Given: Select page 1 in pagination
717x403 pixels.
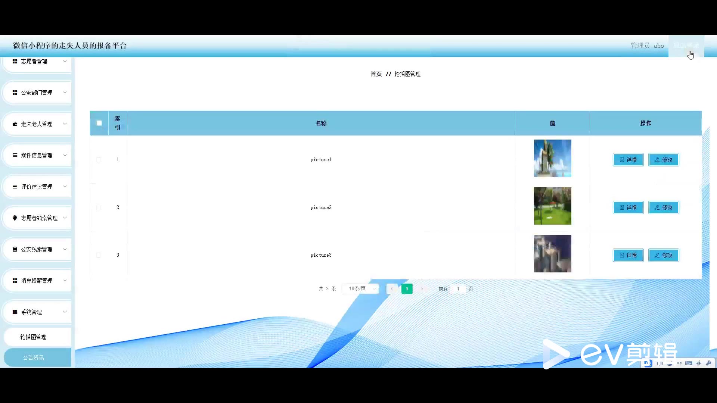Looking at the screenshot, I should (x=407, y=288).
